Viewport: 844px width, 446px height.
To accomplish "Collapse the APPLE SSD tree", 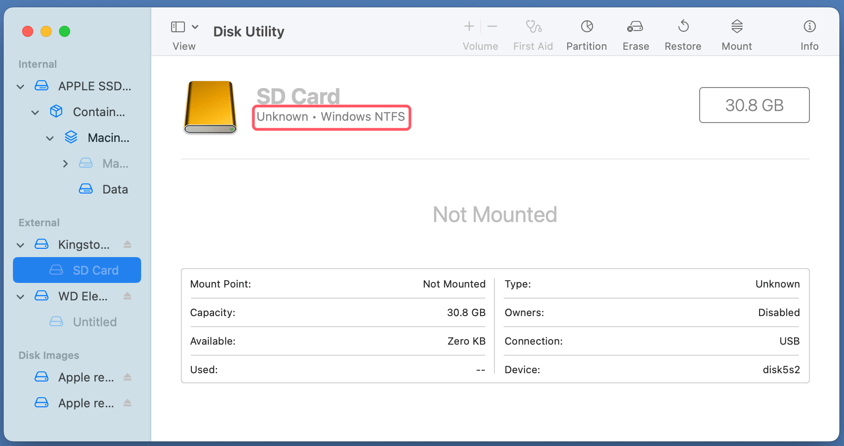I will [20, 86].
